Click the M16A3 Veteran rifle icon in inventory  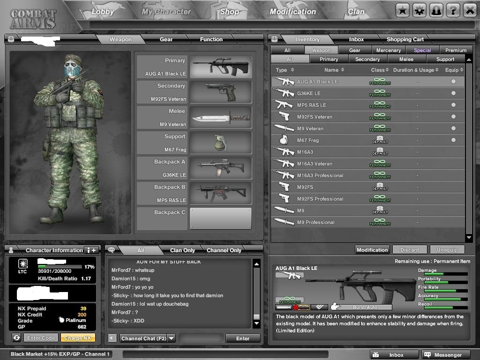point(284,164)
